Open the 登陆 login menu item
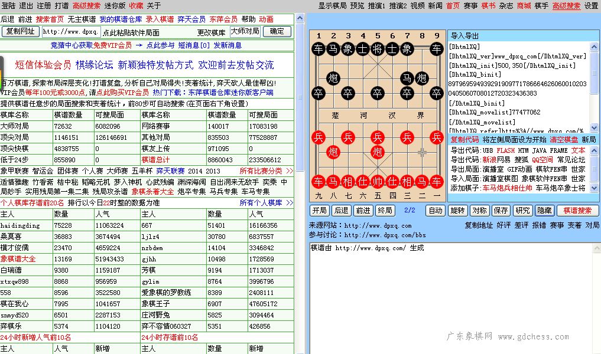This screenshot has height=354, width=601. pyautogui.click(x=8, y=6)
